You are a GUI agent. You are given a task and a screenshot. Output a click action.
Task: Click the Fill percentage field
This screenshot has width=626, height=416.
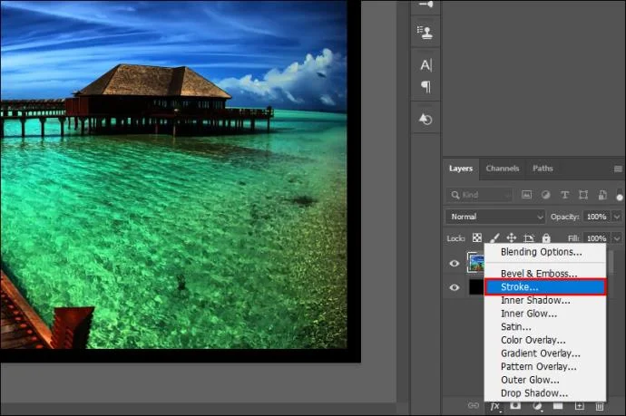click(x=595, y=238)
